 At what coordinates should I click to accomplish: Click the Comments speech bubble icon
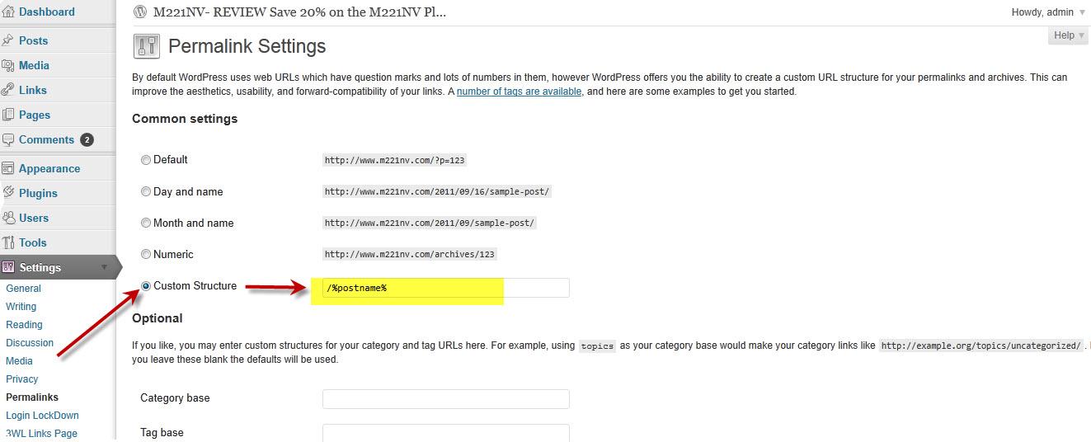point(8,140)
